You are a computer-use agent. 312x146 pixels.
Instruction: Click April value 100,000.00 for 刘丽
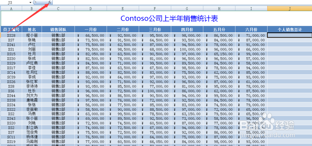click(187, 49)
